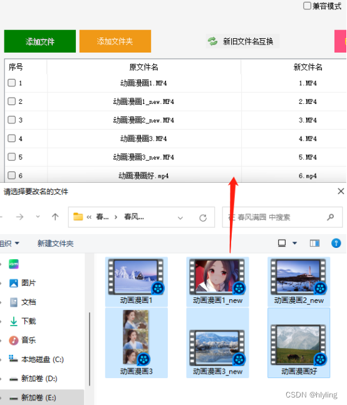
Task: Click the green swap arrows icon
Action: (x=212, y=41)
